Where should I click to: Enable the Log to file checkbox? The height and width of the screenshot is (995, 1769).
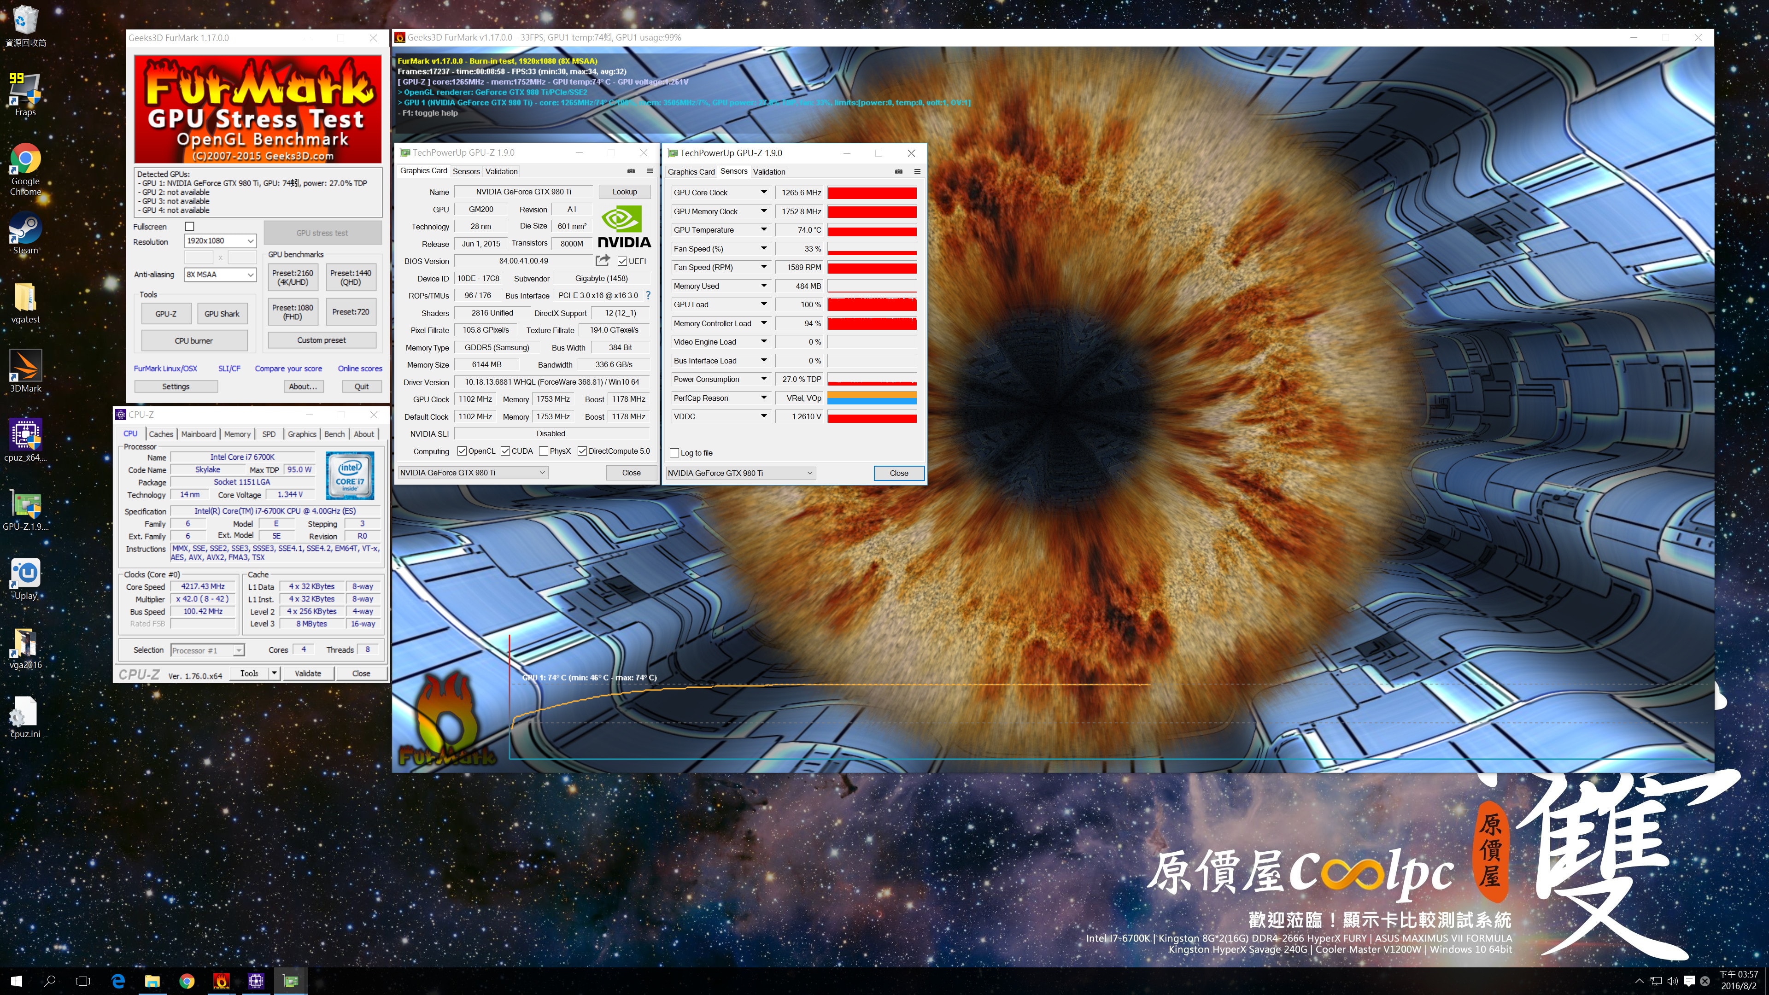point(674,452)
